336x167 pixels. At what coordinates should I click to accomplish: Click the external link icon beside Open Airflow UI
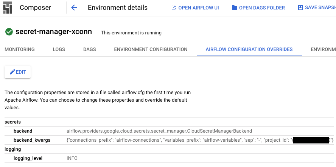click(174, 8)
